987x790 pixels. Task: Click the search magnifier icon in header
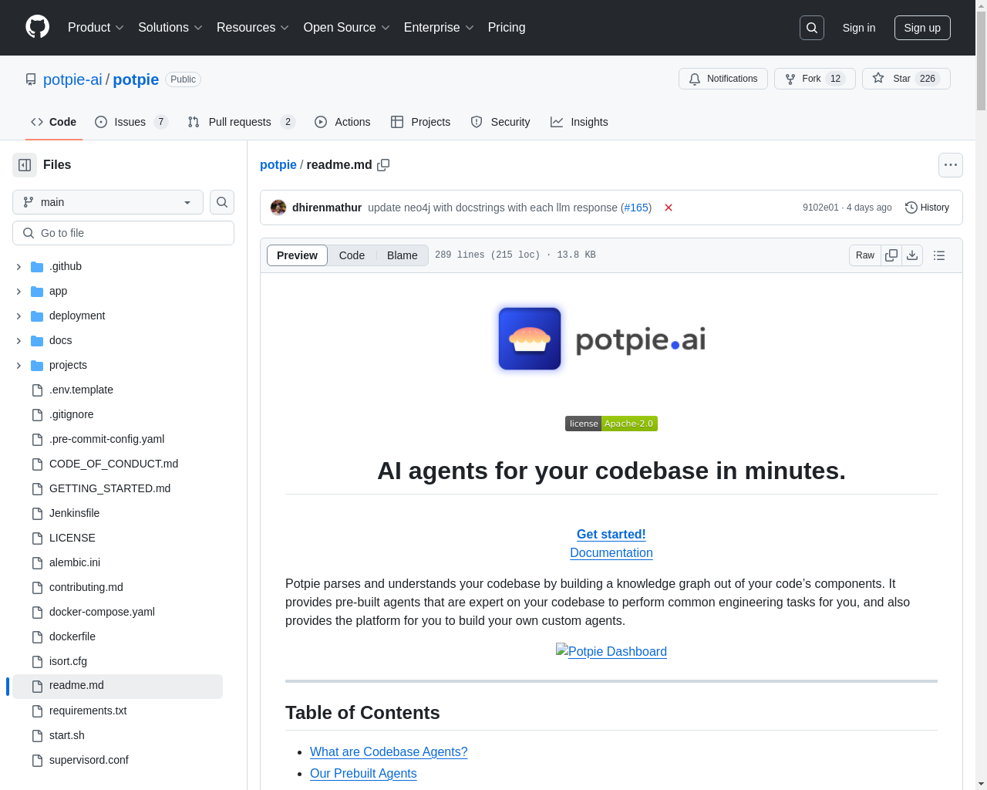[x=812, y=28]
